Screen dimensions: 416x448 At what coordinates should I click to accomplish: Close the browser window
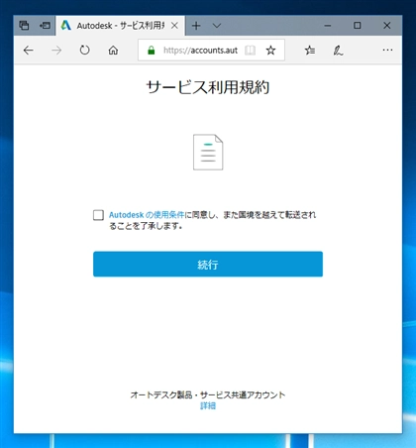pyautogui.click(x=387, y=26)
